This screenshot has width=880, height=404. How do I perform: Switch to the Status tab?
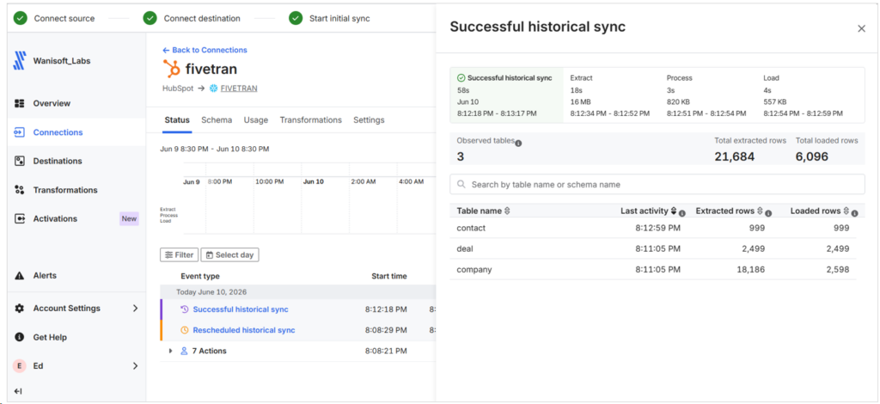click(177, 120)
